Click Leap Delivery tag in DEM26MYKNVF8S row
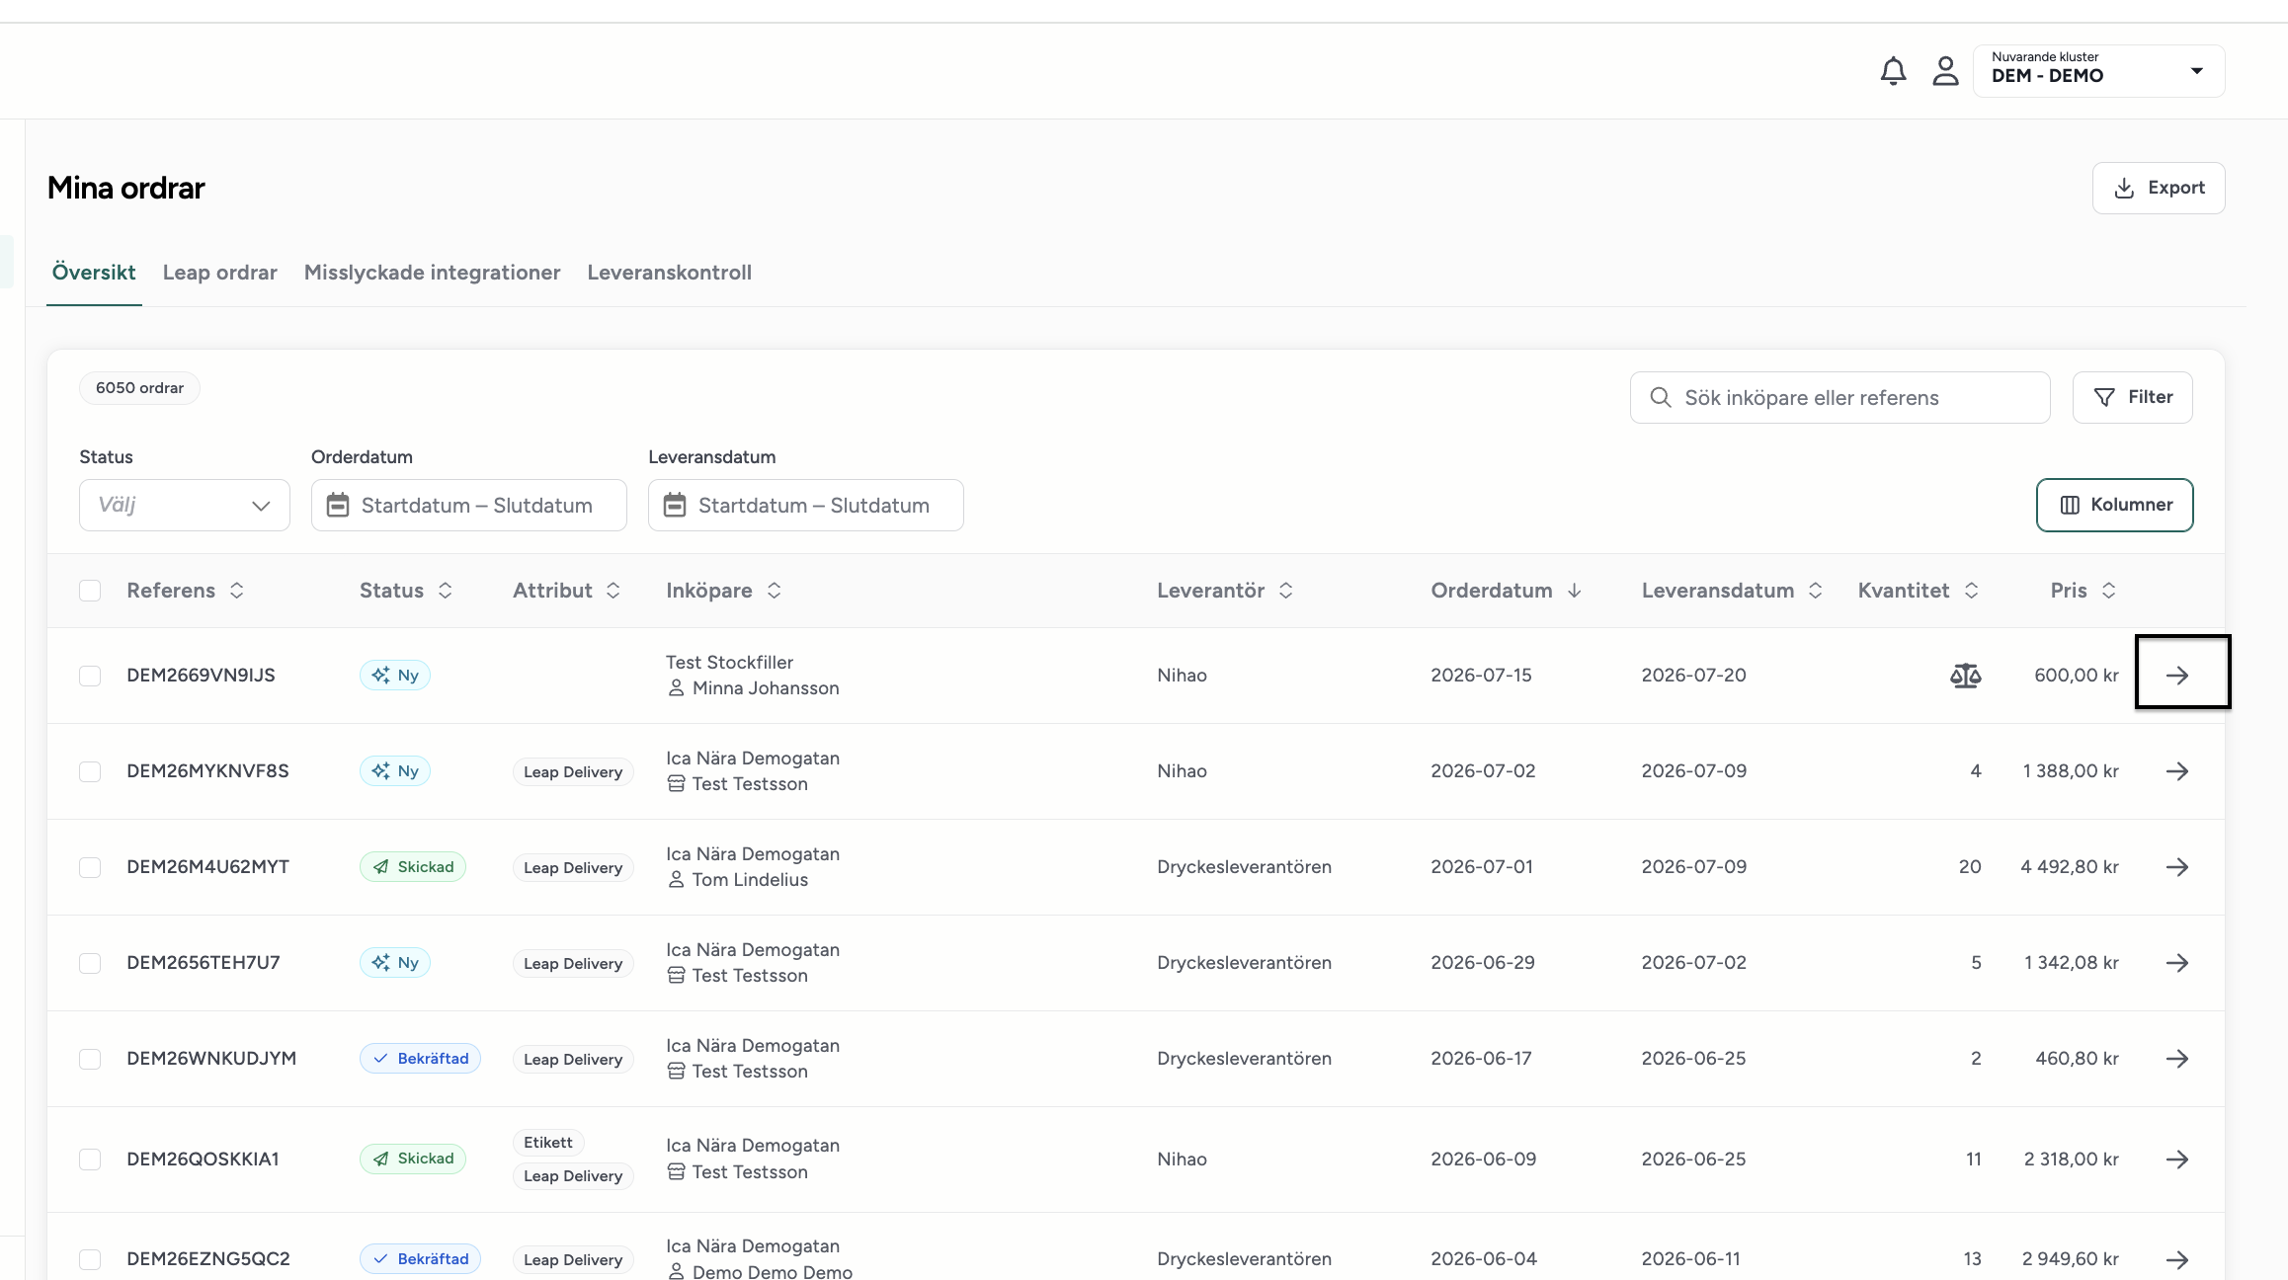Image resolution: width=2288 pixels, height=1280 pixels. [573, 772]
